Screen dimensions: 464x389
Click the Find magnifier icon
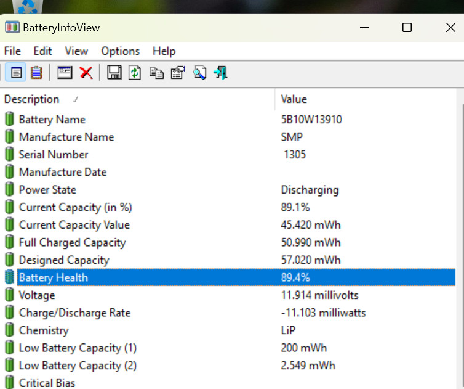click(199, 73)
